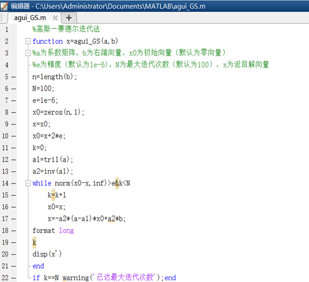Click the comment starting '%a为系数矩阵'

coord(129,53)
